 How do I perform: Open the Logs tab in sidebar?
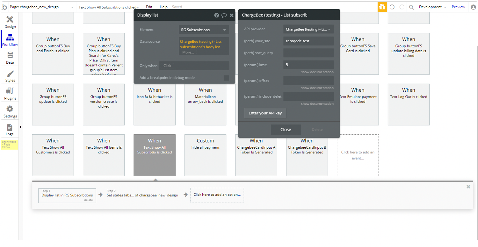tap(10, 130)
